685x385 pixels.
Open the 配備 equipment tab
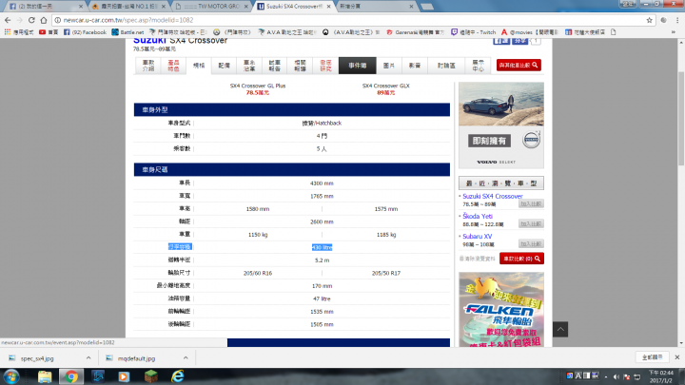tap(225, 66)
